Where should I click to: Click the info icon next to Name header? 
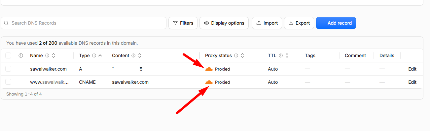[x=47, y=56]
